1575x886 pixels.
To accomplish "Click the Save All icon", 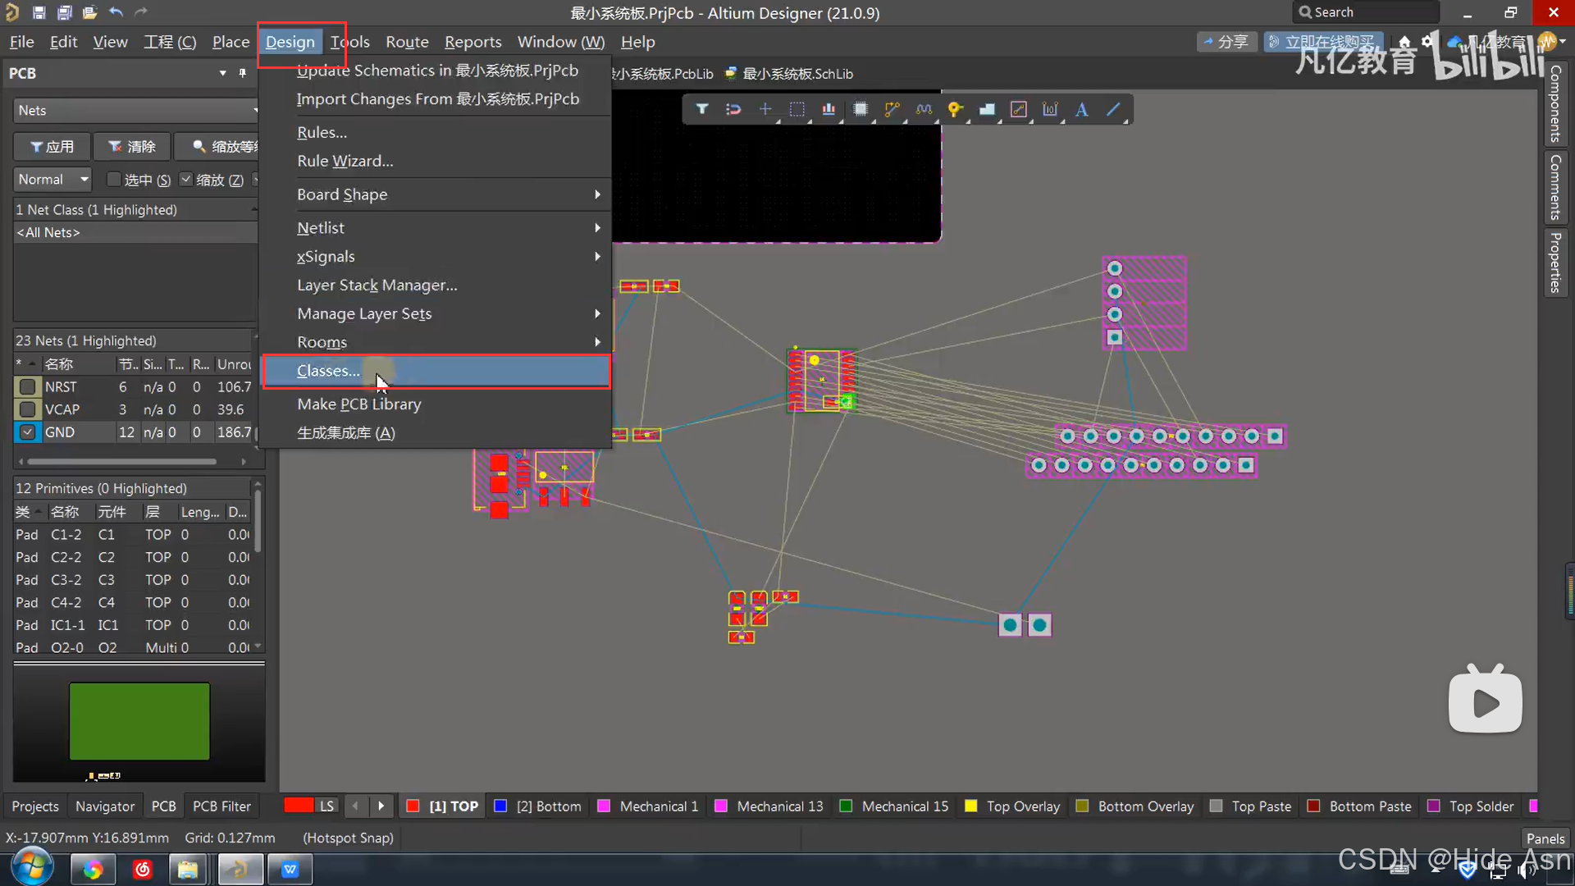I will [x=64, y=12].
